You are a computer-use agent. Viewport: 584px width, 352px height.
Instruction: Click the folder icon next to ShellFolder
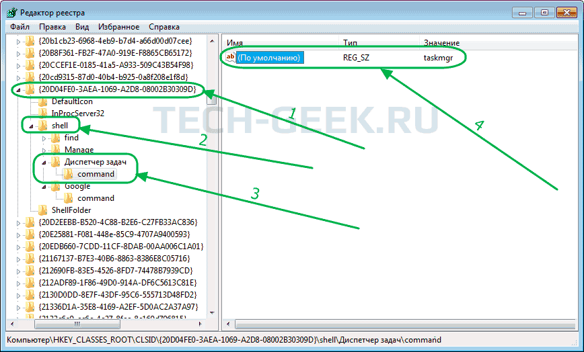click(x=44, y=210)
